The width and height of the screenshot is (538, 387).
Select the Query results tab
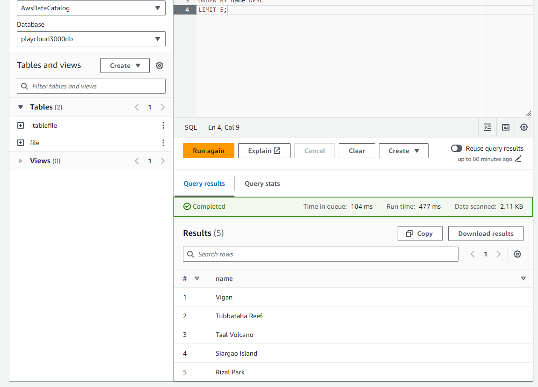click(x=204, y=183)
